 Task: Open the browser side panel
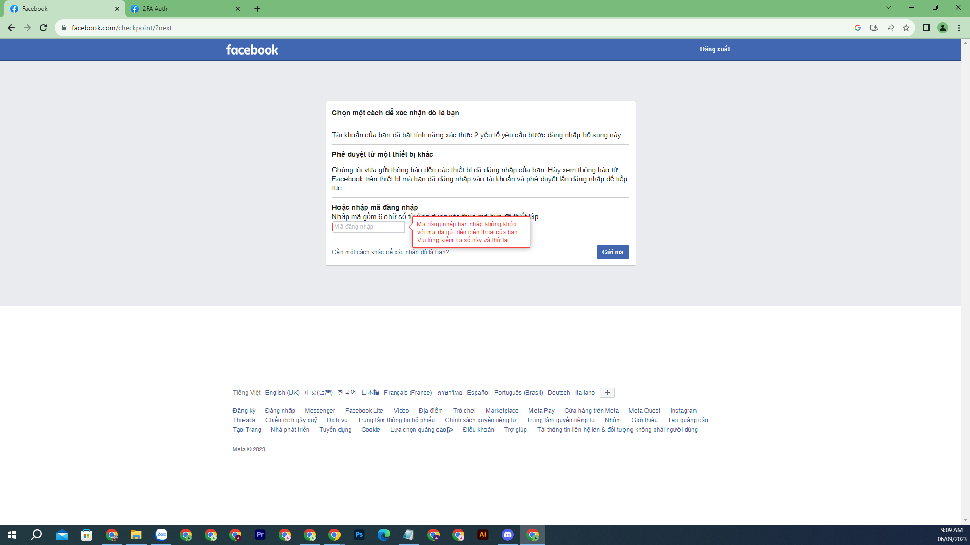click(927, 28)
